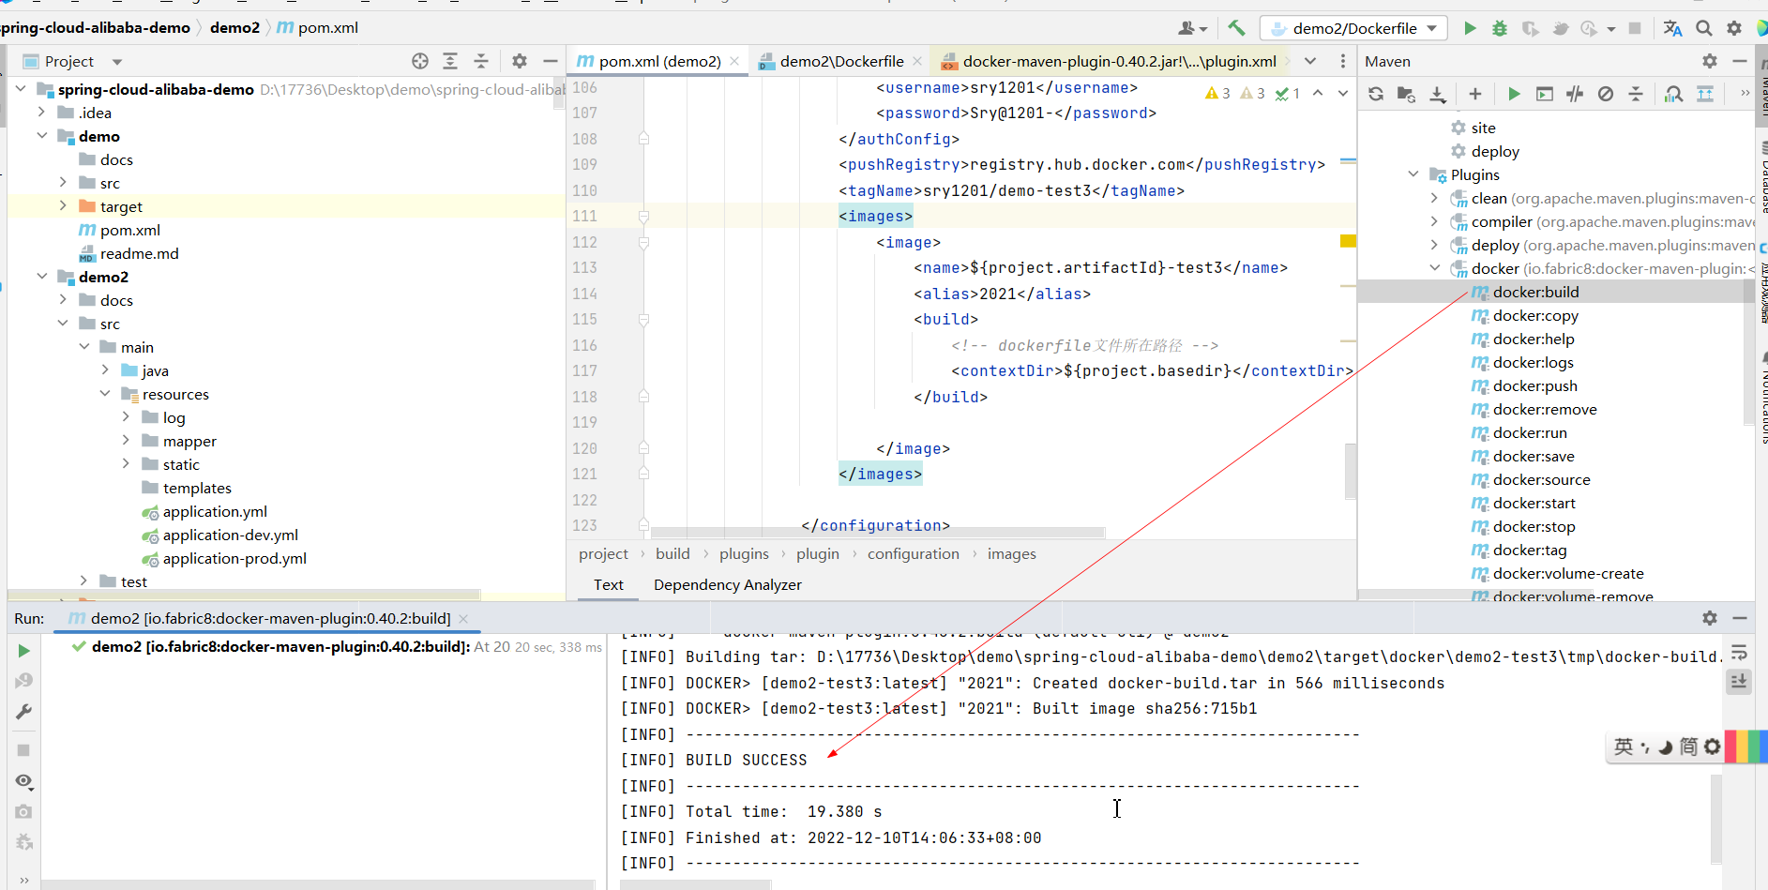Toggle scroll to end in Run console
The height and width of the screenshot is (890, 1768).
tap(1739, 682)
